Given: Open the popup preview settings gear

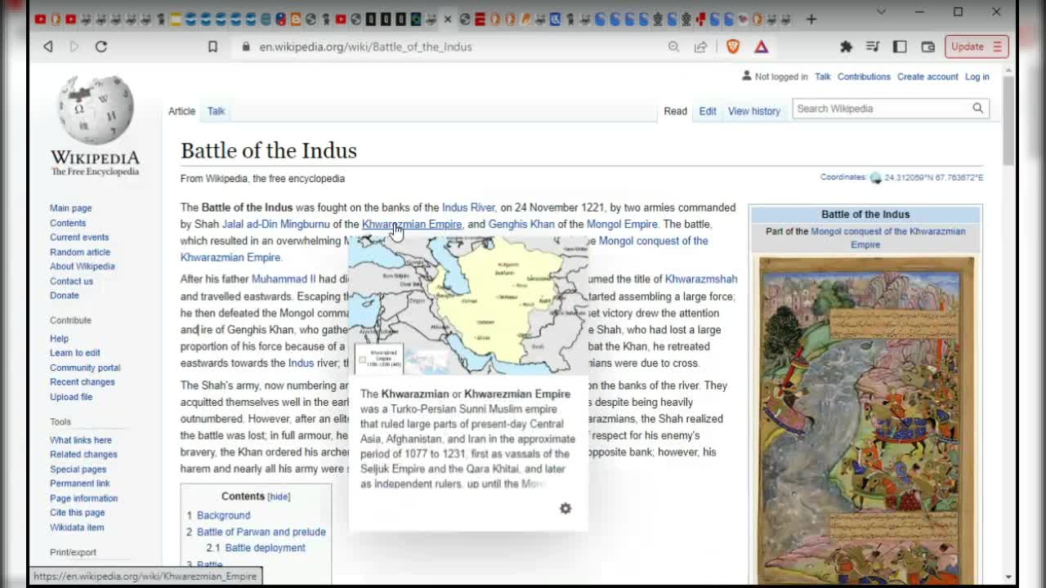Looking at the screenshot, I should coord(565,508).
